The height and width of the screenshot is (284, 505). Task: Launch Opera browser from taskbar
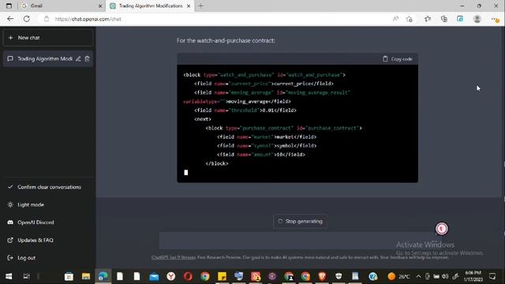click(x=188, y=276)
